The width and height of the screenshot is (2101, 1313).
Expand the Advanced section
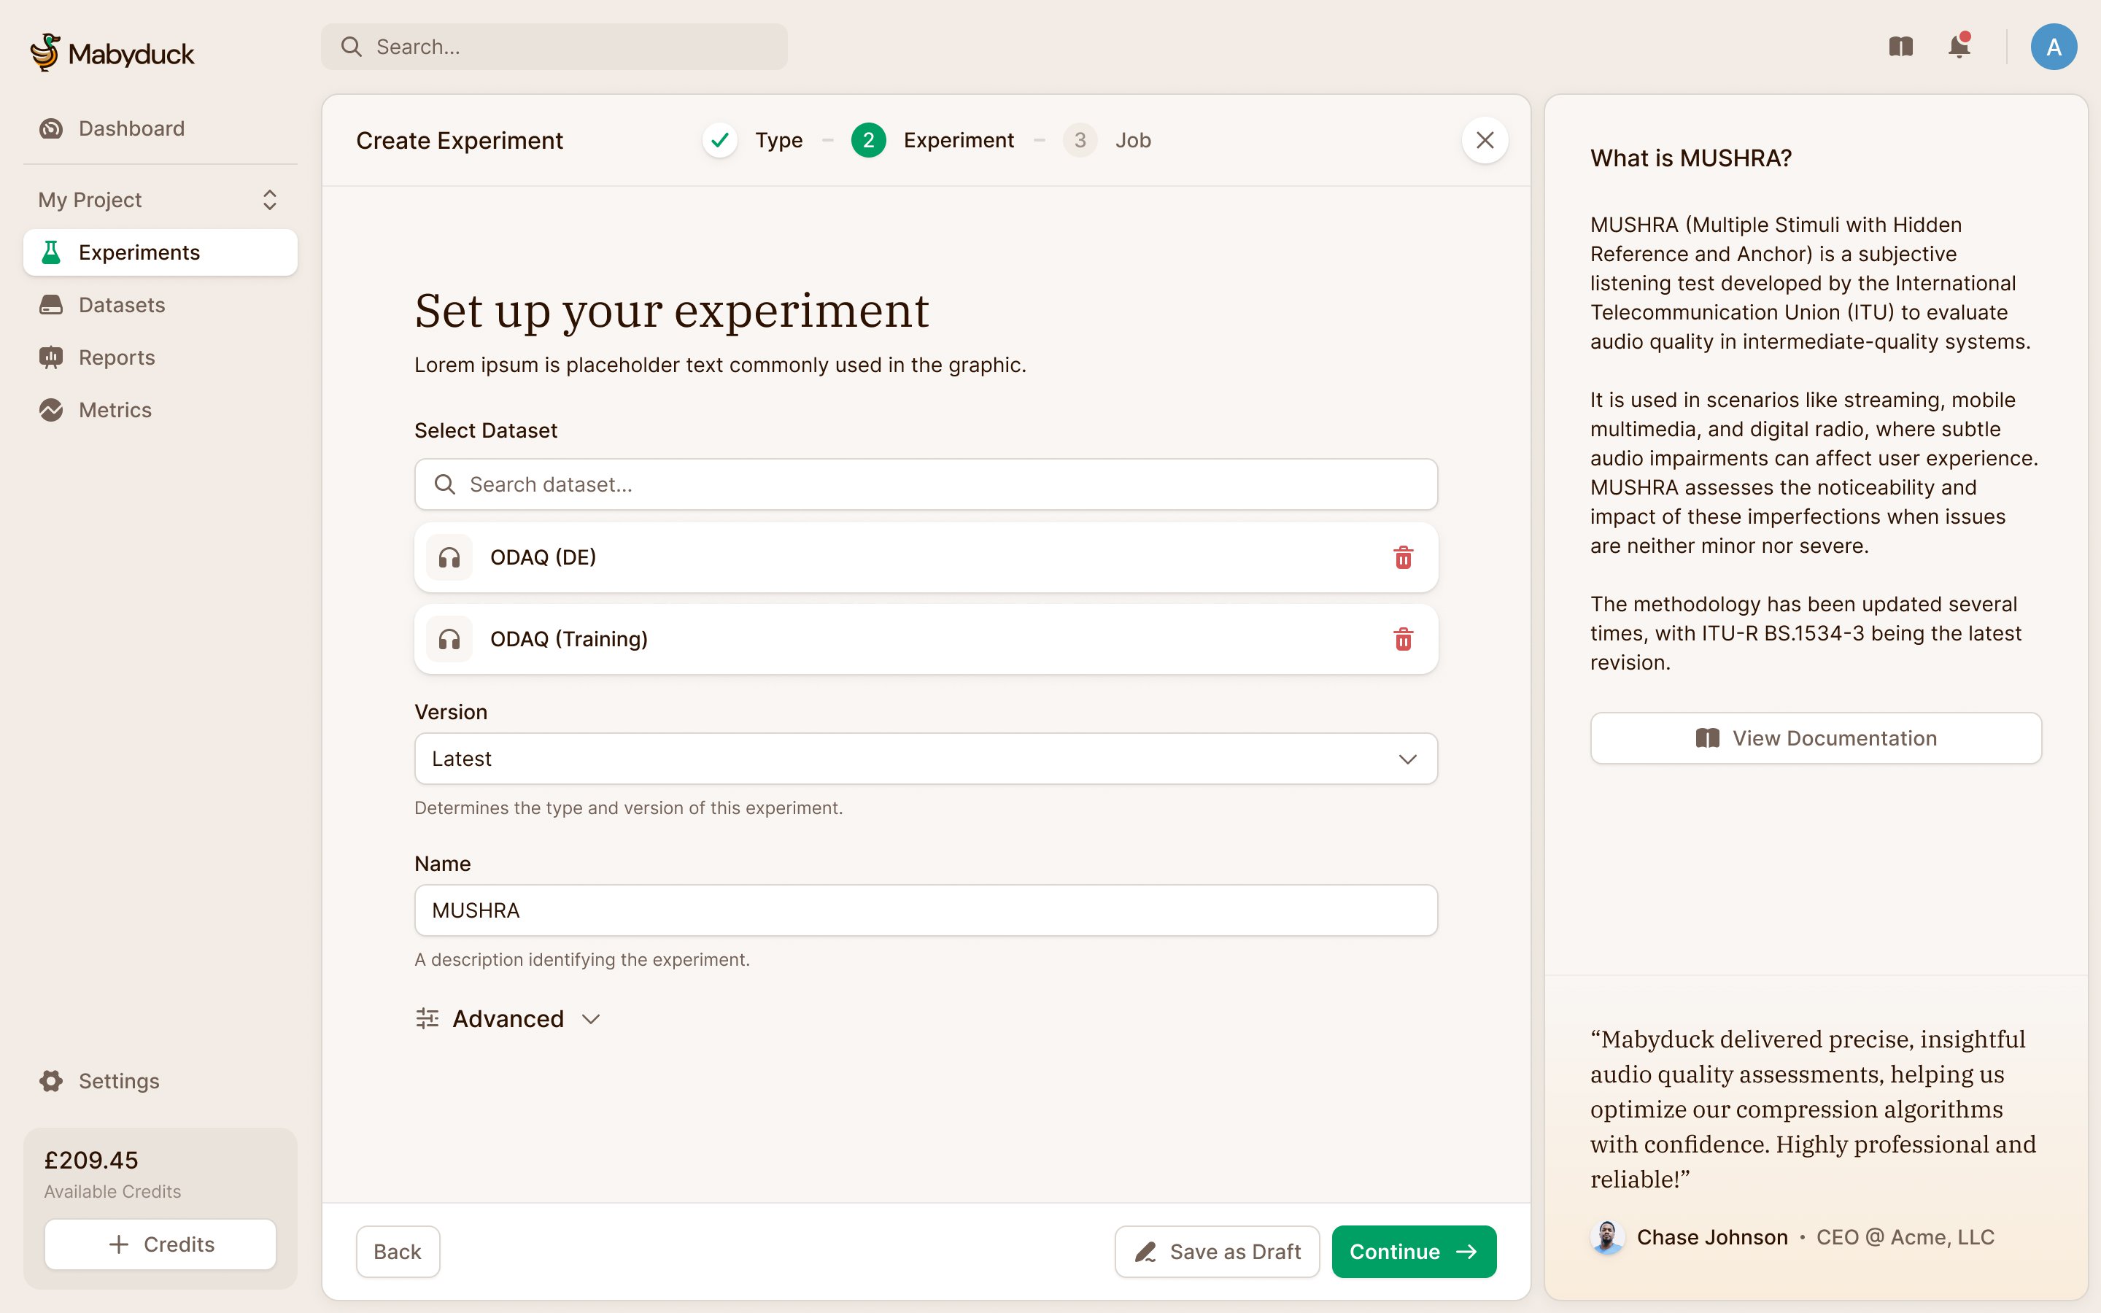[508, 1018]
